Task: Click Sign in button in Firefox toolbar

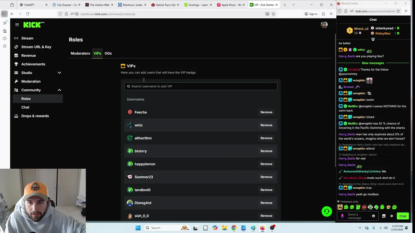Action: tap(311, 14)
